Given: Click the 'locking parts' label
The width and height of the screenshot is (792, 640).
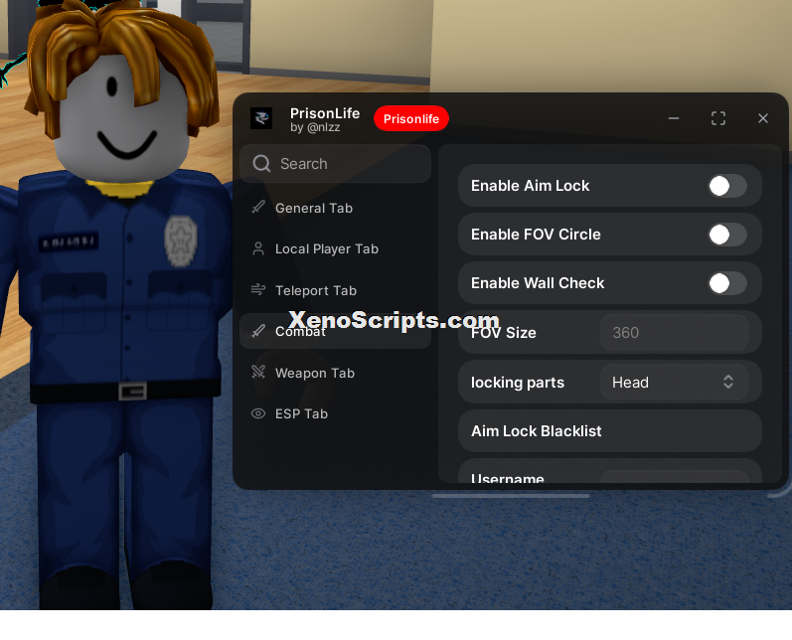Looking at the screenshot, I should (x=517, y=383).
